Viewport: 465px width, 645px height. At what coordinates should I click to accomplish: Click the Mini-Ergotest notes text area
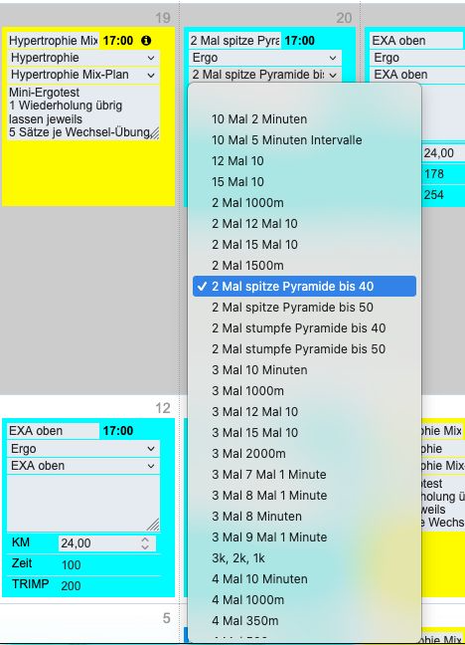click(83, 112)
